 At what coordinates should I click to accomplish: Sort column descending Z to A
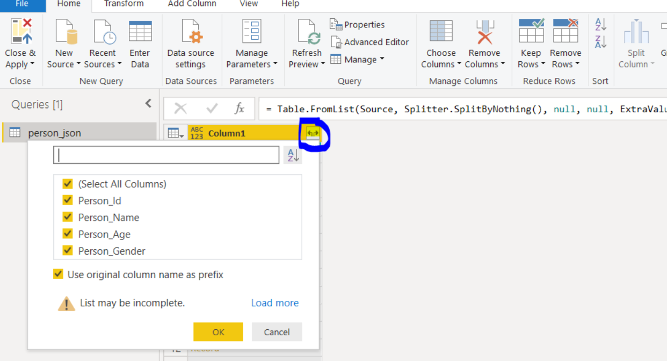coord(600,41)
